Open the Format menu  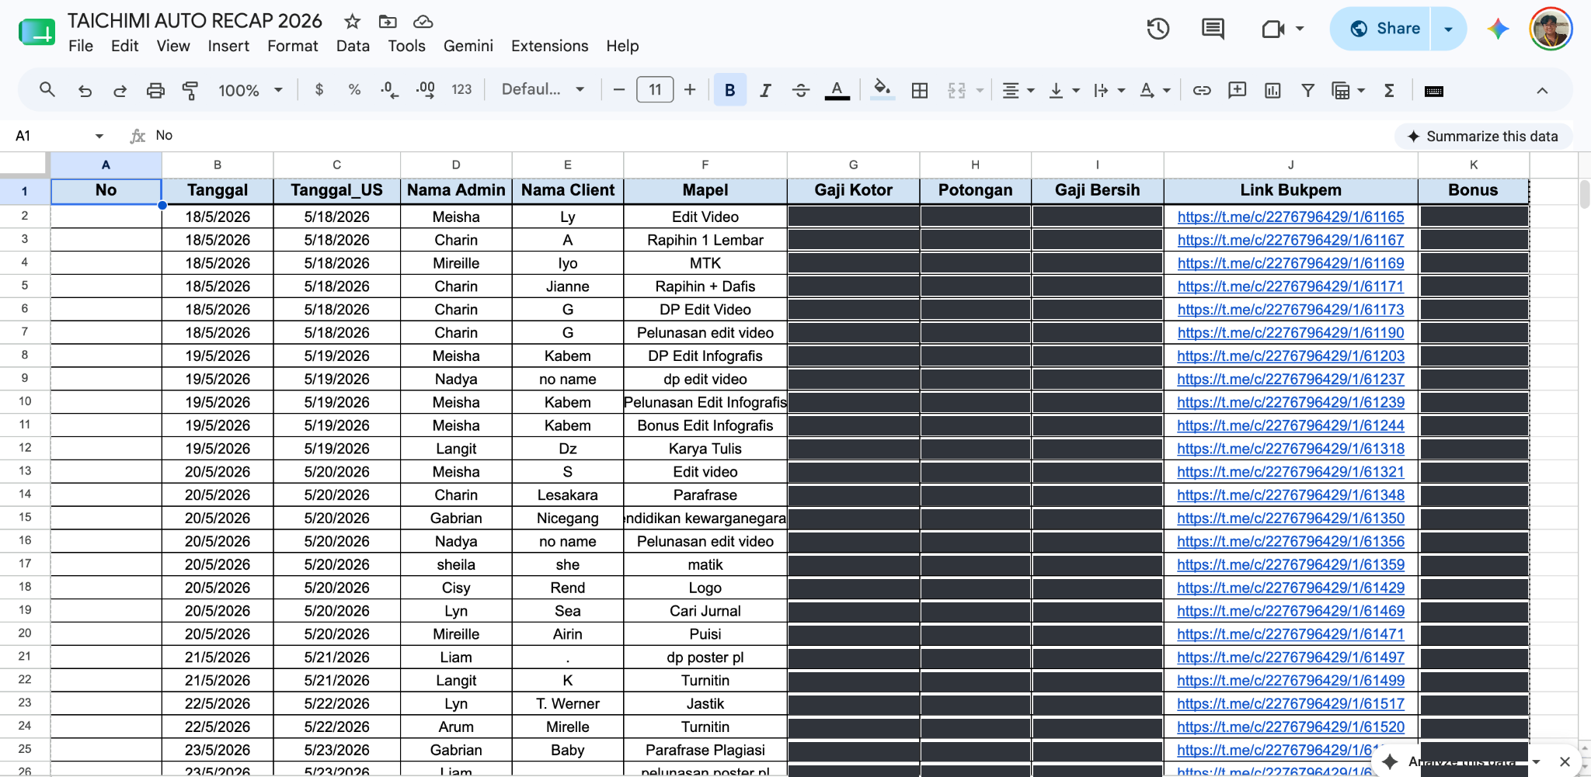pyautogui.click(x=293, y=46)
